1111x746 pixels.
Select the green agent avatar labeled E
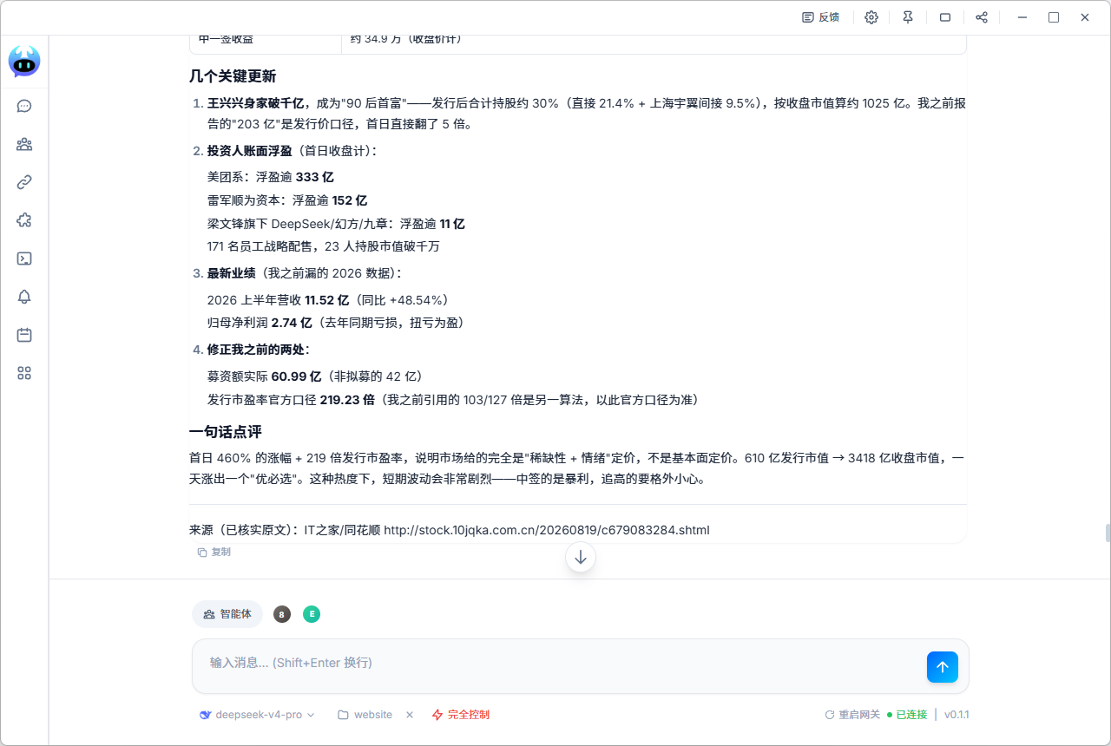[312, 614]
